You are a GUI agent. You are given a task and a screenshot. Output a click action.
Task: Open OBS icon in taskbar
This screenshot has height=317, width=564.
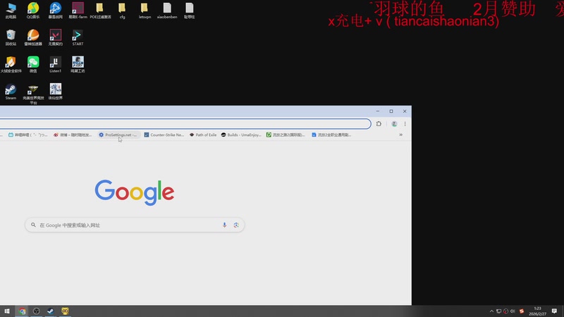point(37,311)
